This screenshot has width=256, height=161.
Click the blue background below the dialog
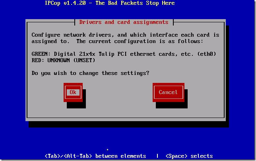point(128,138)
